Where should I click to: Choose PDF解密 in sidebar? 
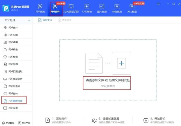pyautogui.click(x=16, y=50)
